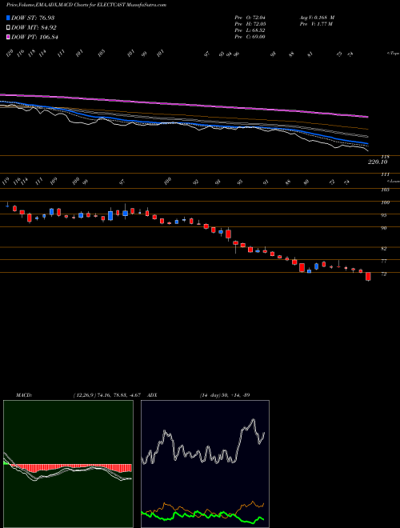Select the 'DOW MT: 84.92' legend text

[x=34, y=27]
